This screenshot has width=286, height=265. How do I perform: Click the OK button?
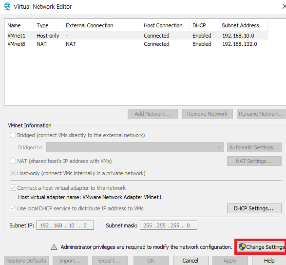[x=151, y=261]
